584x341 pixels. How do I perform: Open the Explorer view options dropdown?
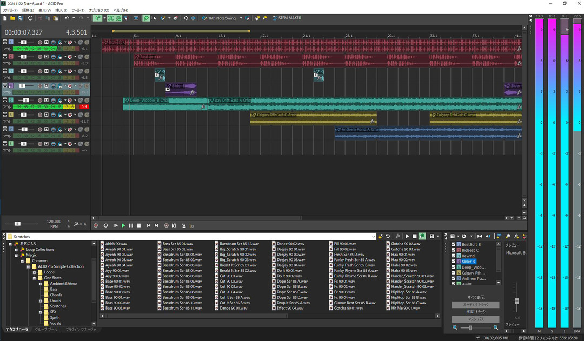pos(437,236)
